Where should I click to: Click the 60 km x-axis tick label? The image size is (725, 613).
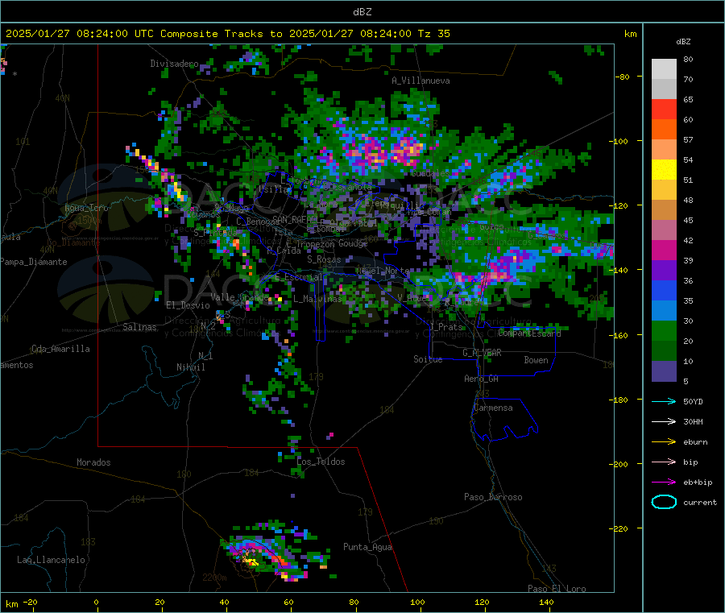point(288,602)
